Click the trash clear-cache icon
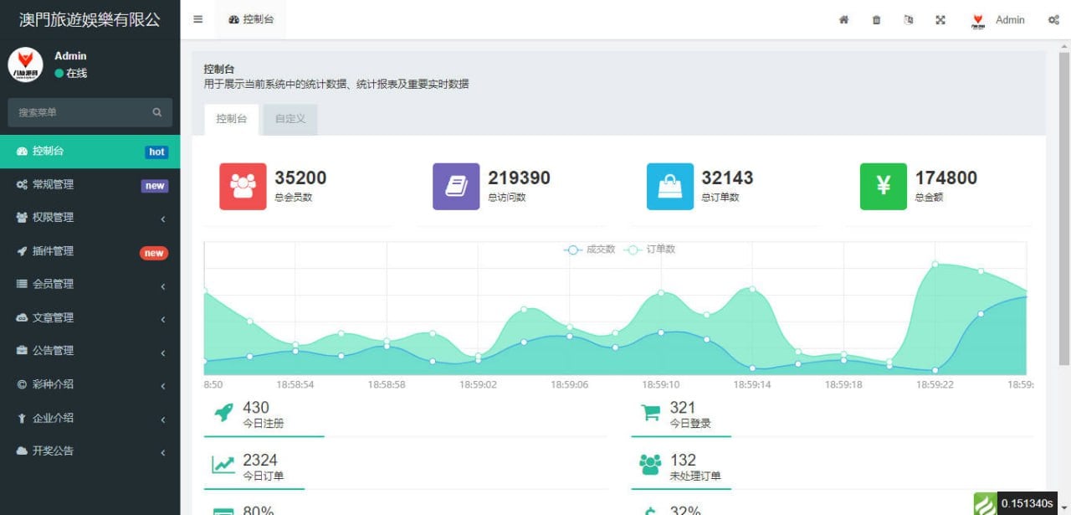 pyautogui.click(x=875, y=19)
